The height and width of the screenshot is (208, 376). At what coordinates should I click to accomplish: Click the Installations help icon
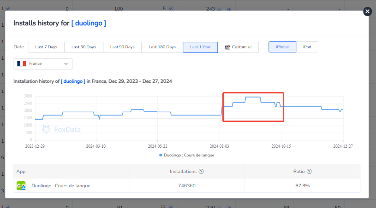201,172
